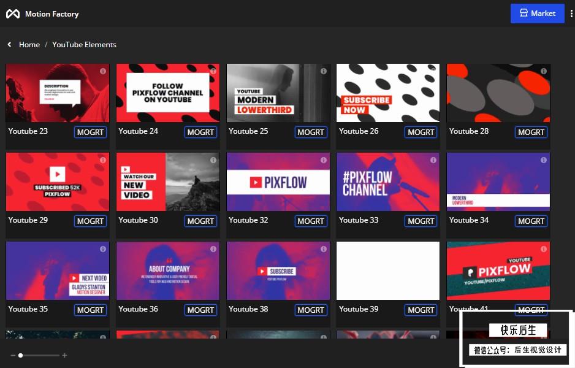Open the Market store

pos(537,13)
